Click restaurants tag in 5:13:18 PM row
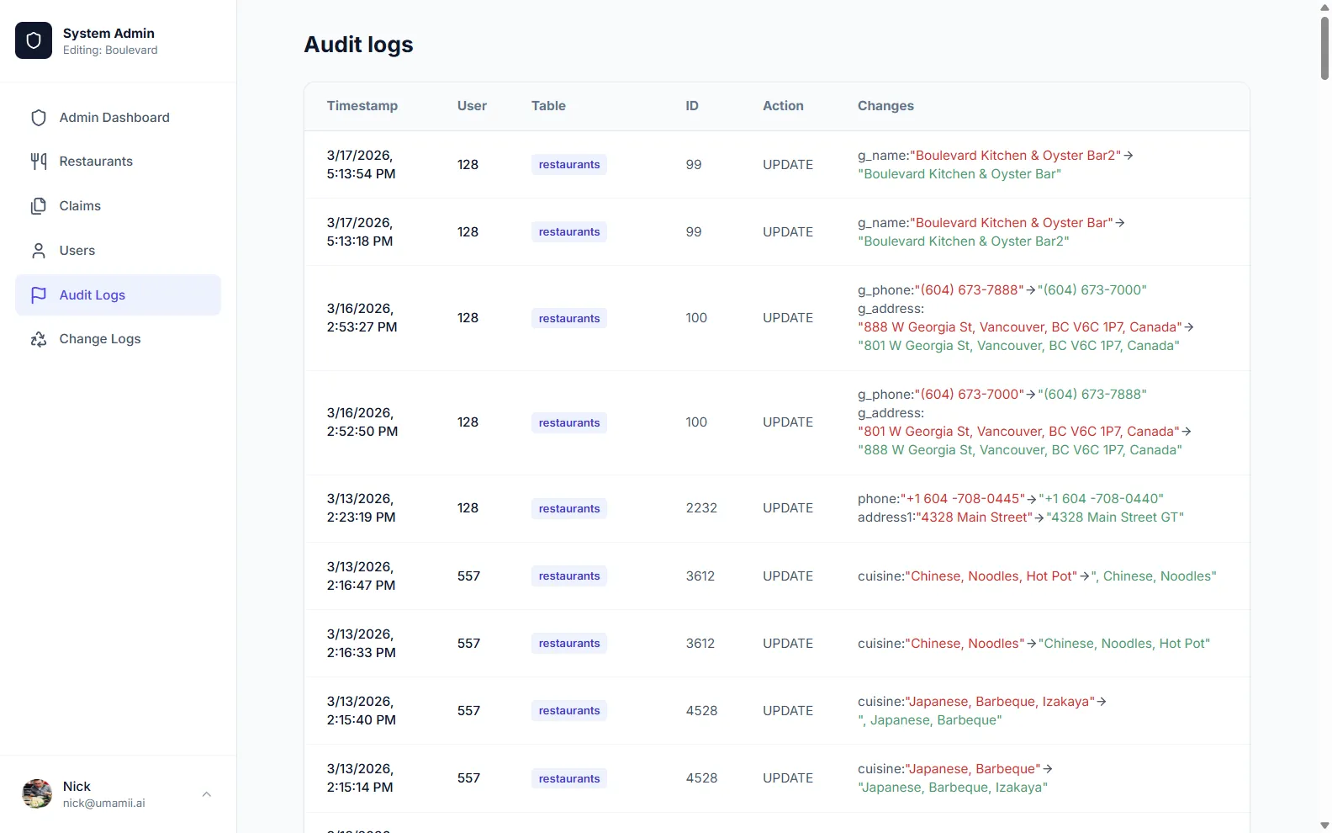 569,232
